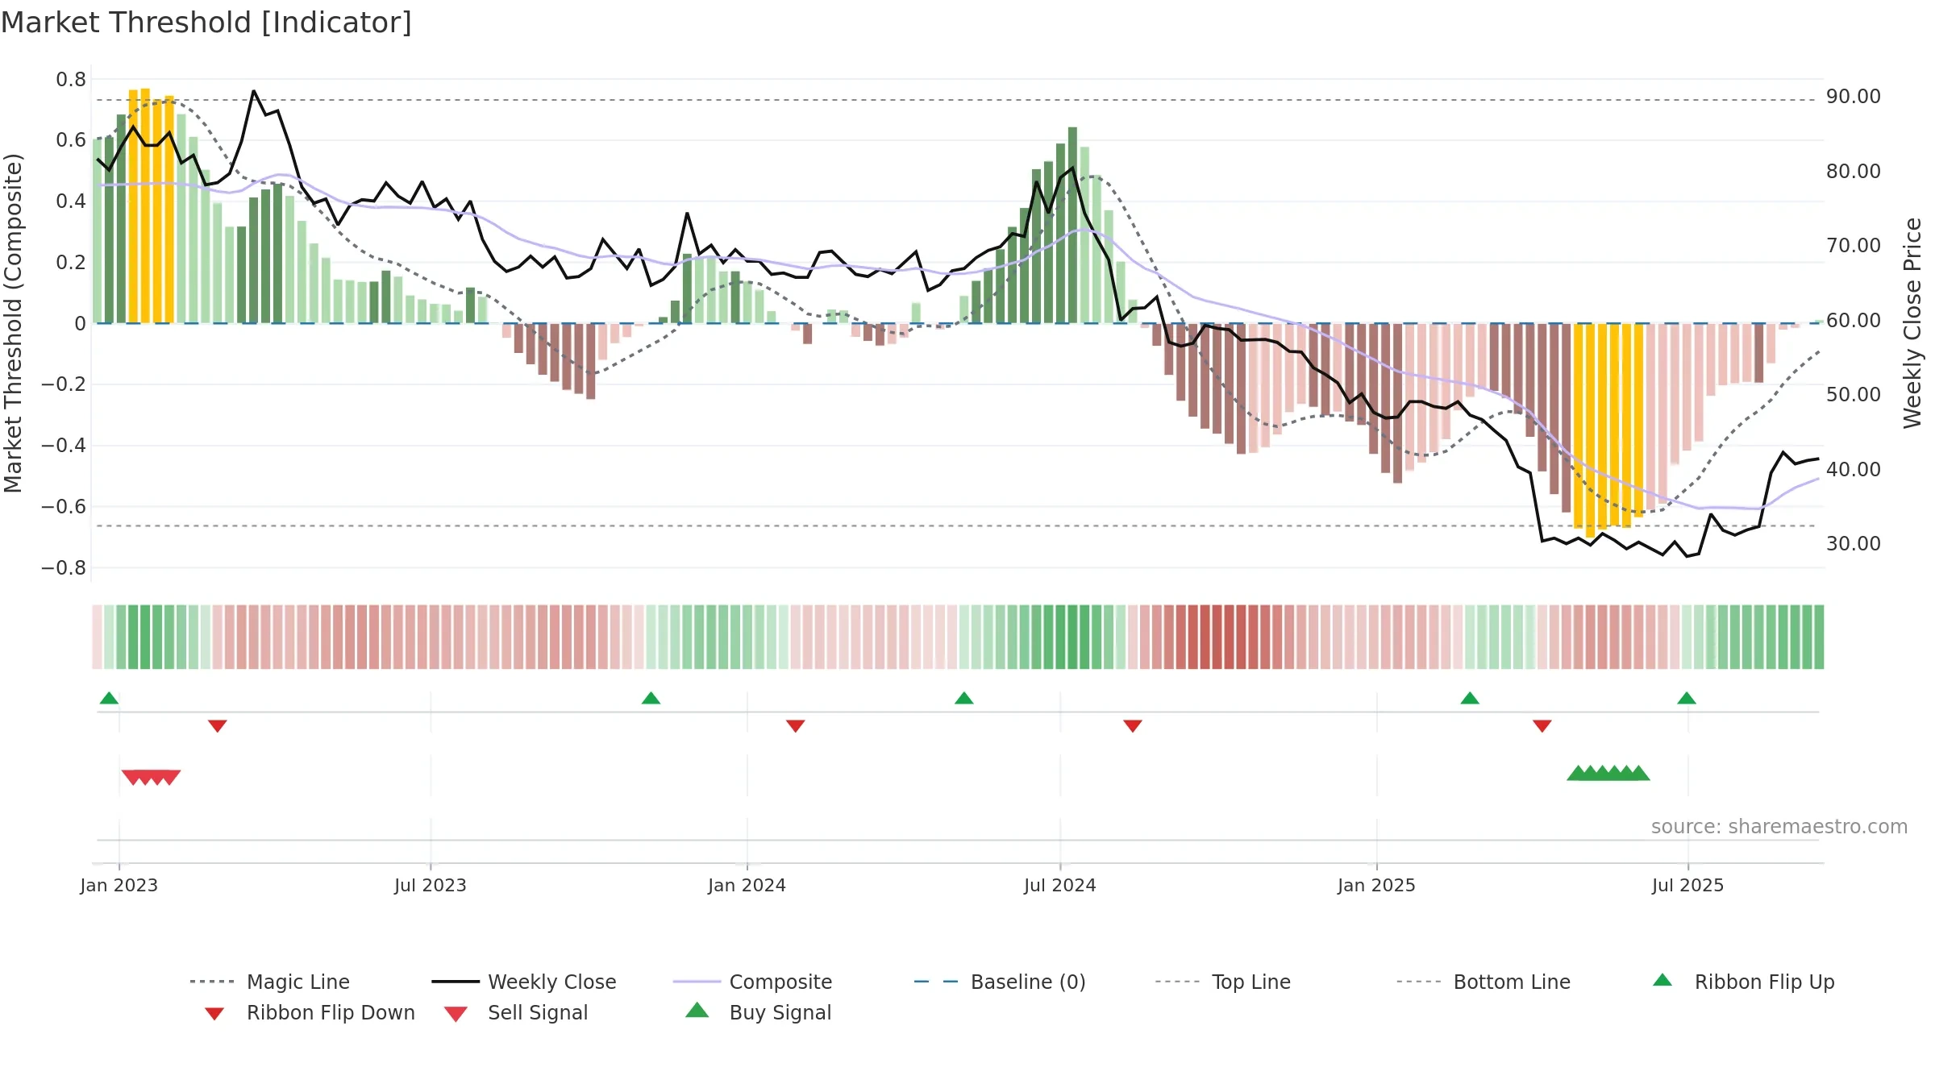Click the Ribbon Flip Down marker near Mar 2023

(x=217, y=726)
